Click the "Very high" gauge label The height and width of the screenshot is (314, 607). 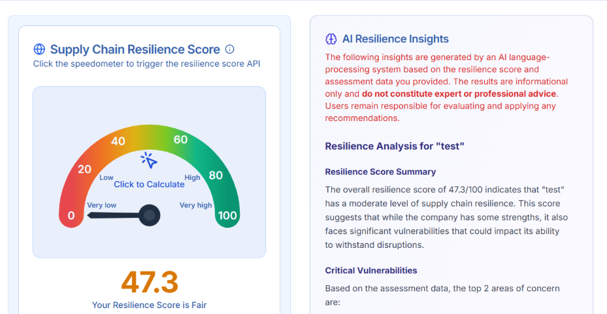click(195, 205)
